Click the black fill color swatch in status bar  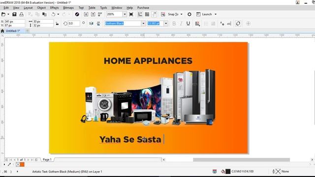pyautogui.click(x=228, y=172)
